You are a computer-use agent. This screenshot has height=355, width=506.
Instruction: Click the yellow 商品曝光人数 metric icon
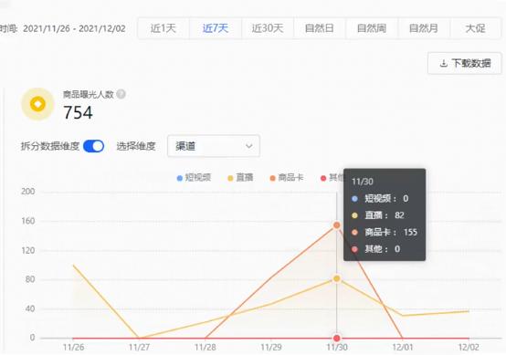(x=37, y=104)
